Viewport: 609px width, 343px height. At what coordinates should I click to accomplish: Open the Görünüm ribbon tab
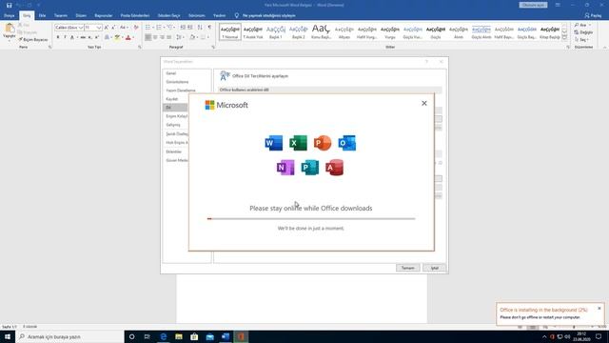click(x=197, y=15)
